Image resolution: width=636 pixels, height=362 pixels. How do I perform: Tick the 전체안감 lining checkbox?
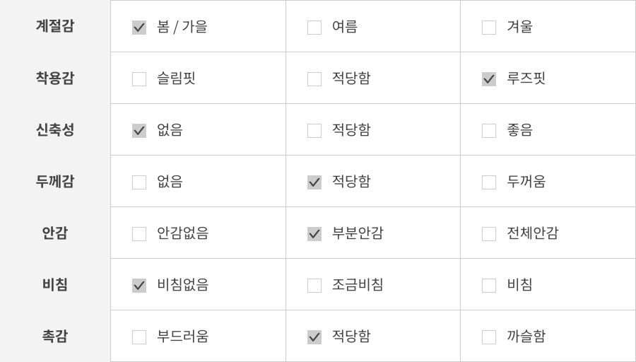tap(489, 234)
